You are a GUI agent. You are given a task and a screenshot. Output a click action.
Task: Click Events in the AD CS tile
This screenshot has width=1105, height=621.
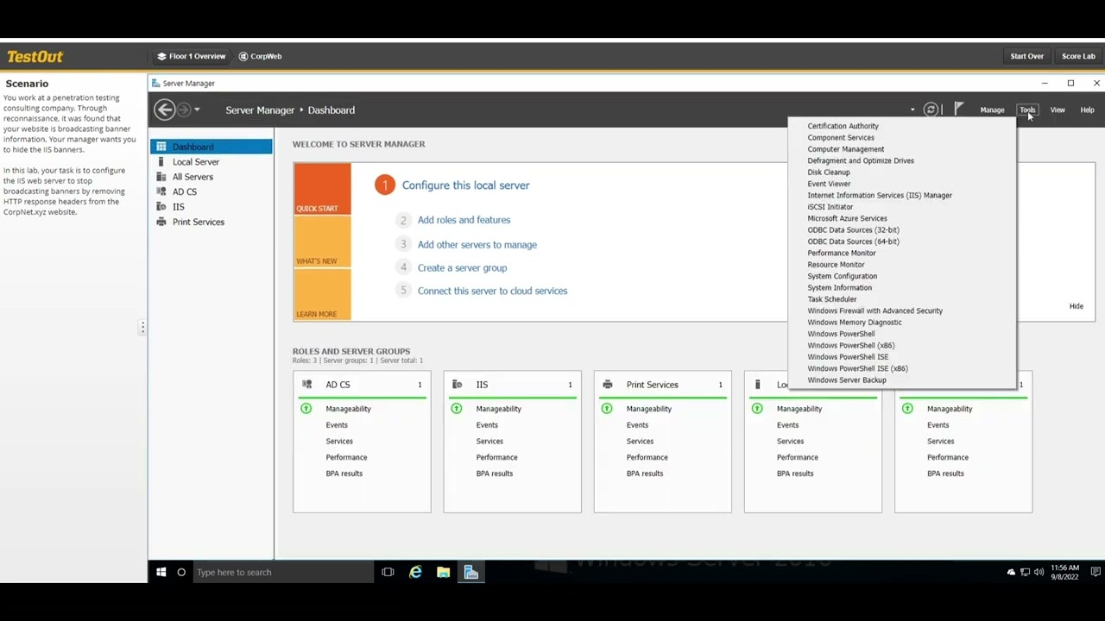(337, 425)
